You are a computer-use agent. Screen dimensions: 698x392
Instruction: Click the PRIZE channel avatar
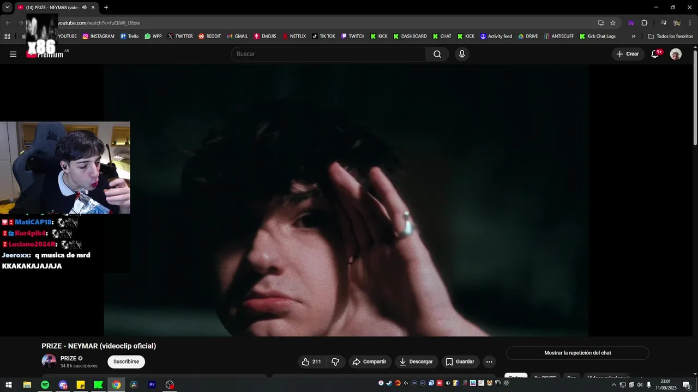click(x=49, y=362)
